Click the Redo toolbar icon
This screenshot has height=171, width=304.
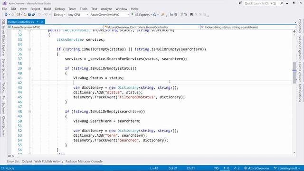point(47,15)
